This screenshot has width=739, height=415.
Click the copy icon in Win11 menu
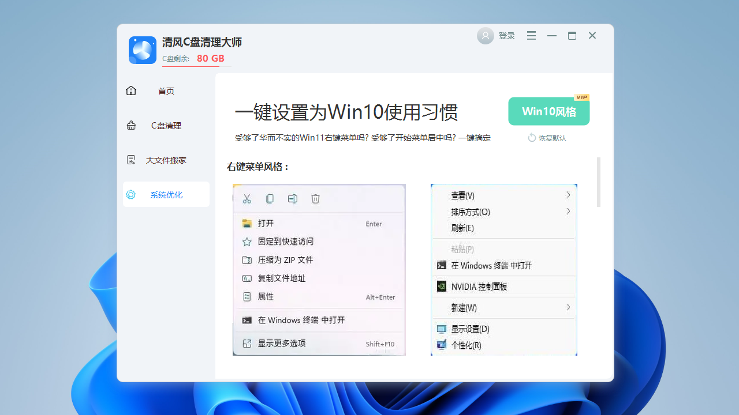coord(270,199)
